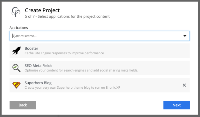The height and width of the screenshot is (117, 200).
Task: Select the SEO Meta Fields title
Action: (x=39, y=66)
